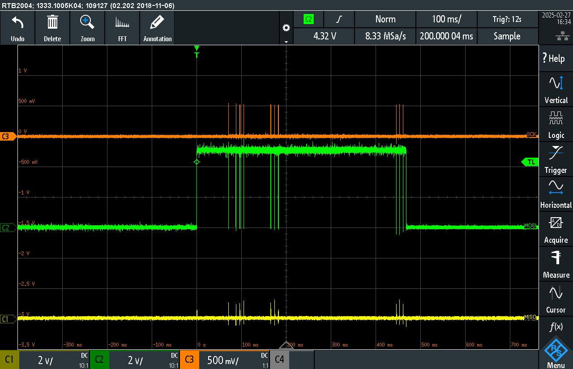This screenshot has width=573, height=369.
Task: Select the Zoom tool in the toolbar
Action: (x=87, y=28)
